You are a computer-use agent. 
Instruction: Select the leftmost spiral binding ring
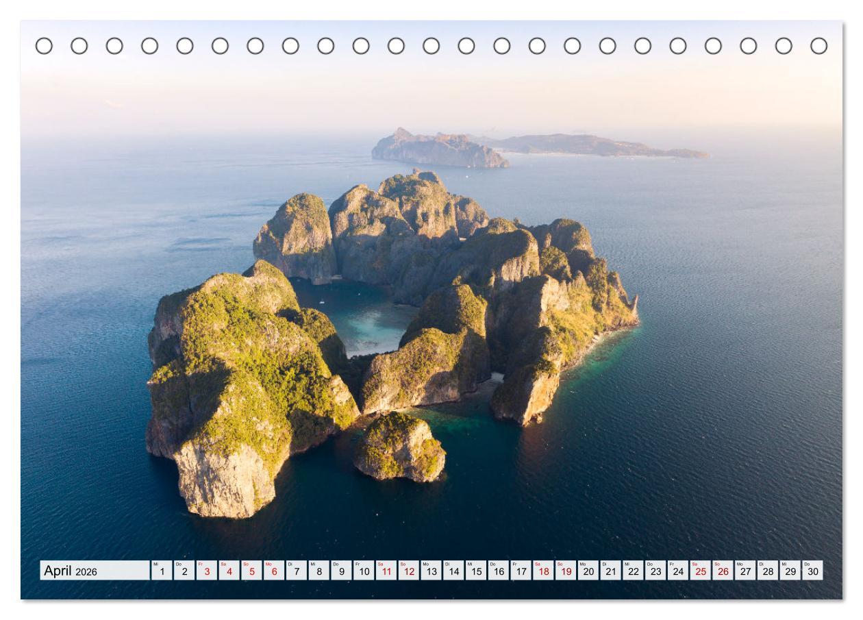(x=45, y=46)
